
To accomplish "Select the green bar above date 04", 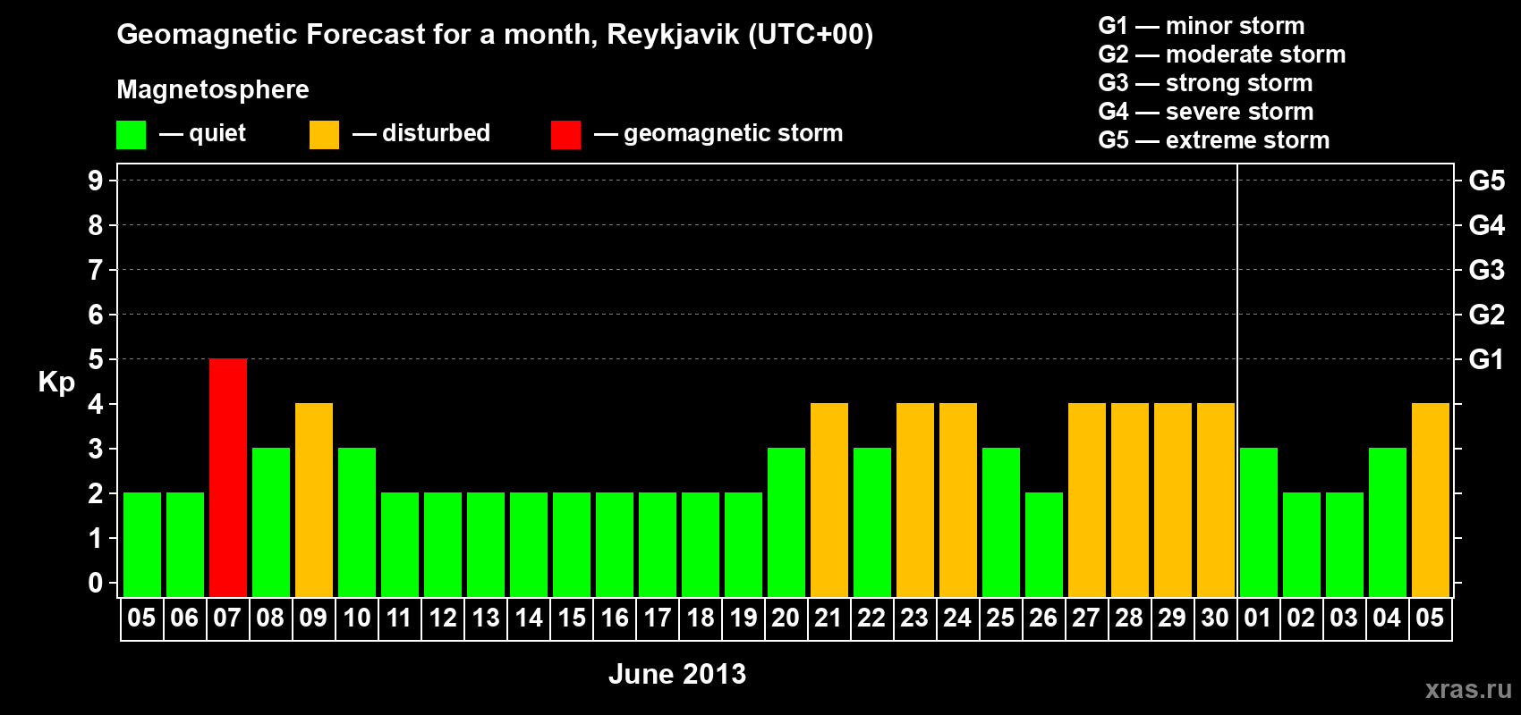I will click(1388, 523).
